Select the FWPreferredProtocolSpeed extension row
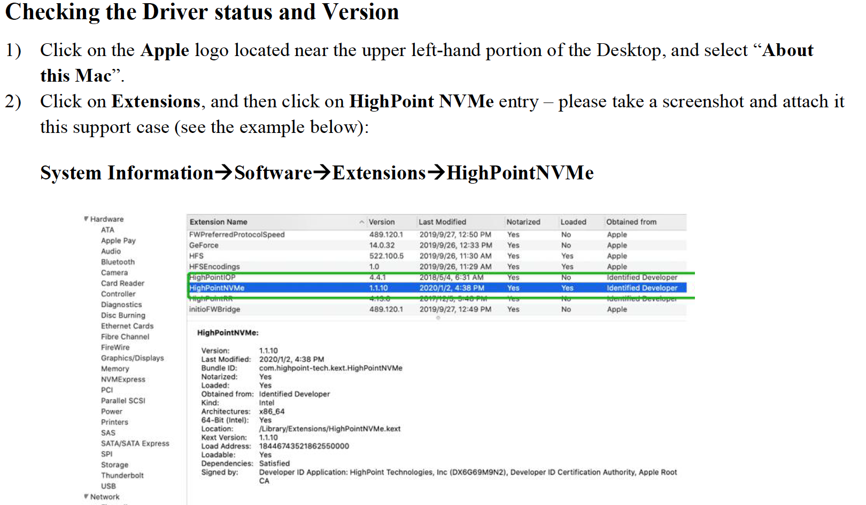Screen dimensions: 866x505 [x=437, y=234]
